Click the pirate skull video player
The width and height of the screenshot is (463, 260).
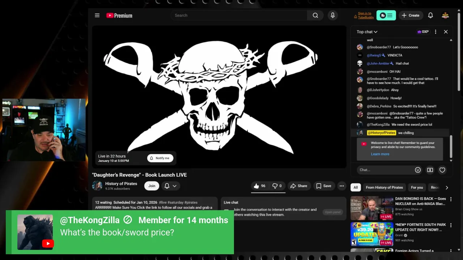click(x=219, y=96)
